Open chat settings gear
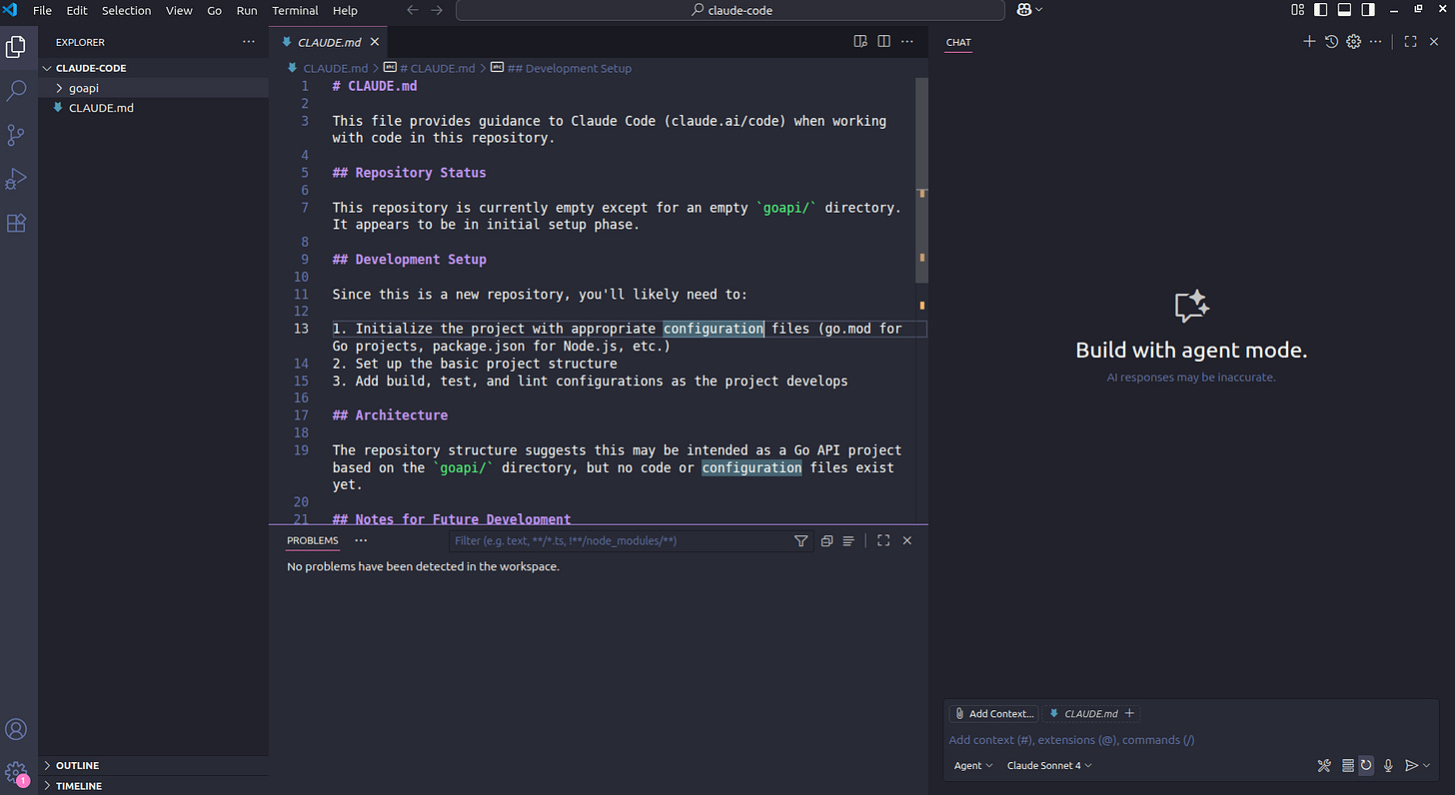 point(1354,42)
